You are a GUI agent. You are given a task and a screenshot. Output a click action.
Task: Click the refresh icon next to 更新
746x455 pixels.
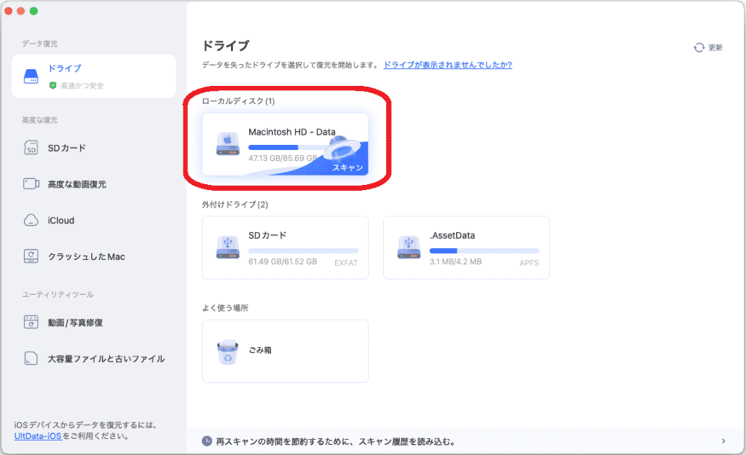(x=699, y=47)
